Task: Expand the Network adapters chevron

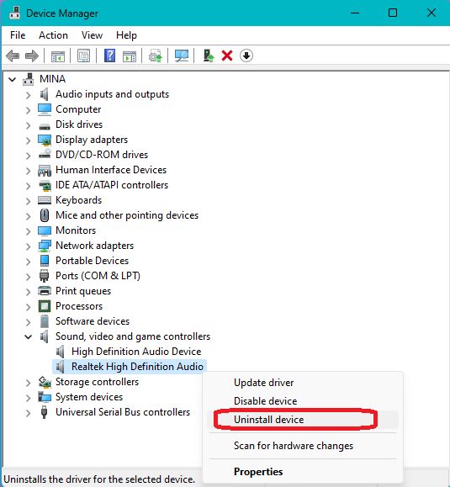Action: [28, 246]
